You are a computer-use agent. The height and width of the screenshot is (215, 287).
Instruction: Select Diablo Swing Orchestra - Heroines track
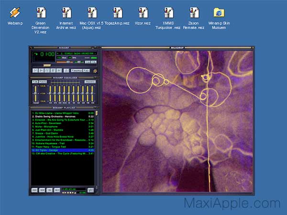pos(63,117)
